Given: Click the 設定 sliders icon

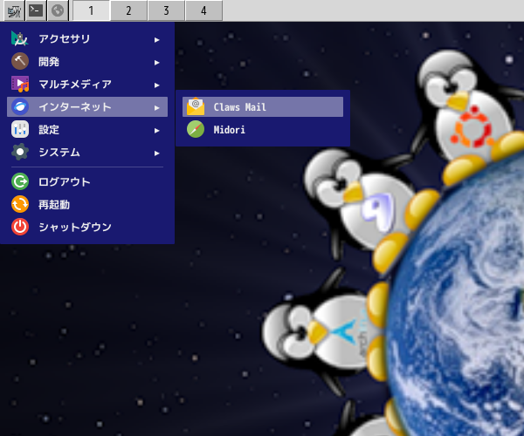Looking at the screenshot, I should pyautogui.click(x=20, y=129).
